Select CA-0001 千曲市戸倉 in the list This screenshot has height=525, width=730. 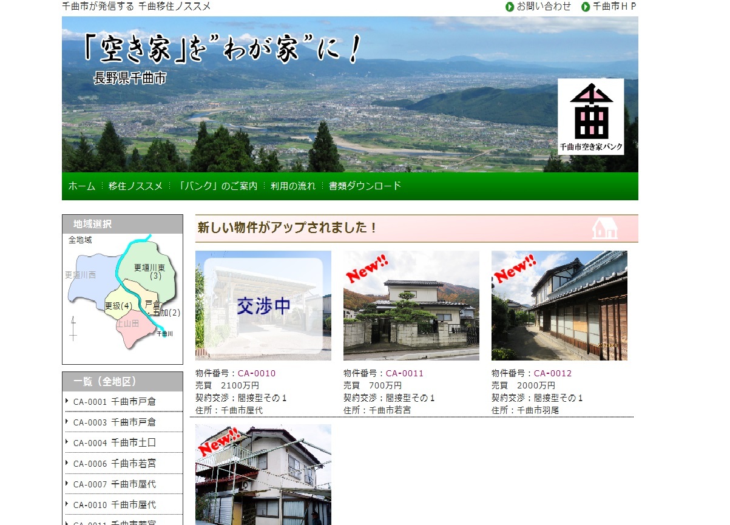(115, 402)
